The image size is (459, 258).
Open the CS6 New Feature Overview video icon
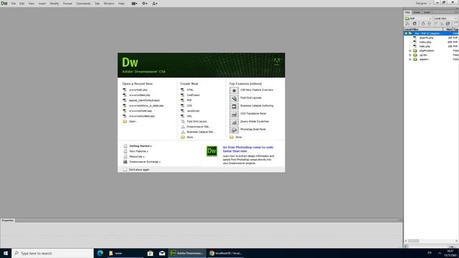tap(234, 90)
